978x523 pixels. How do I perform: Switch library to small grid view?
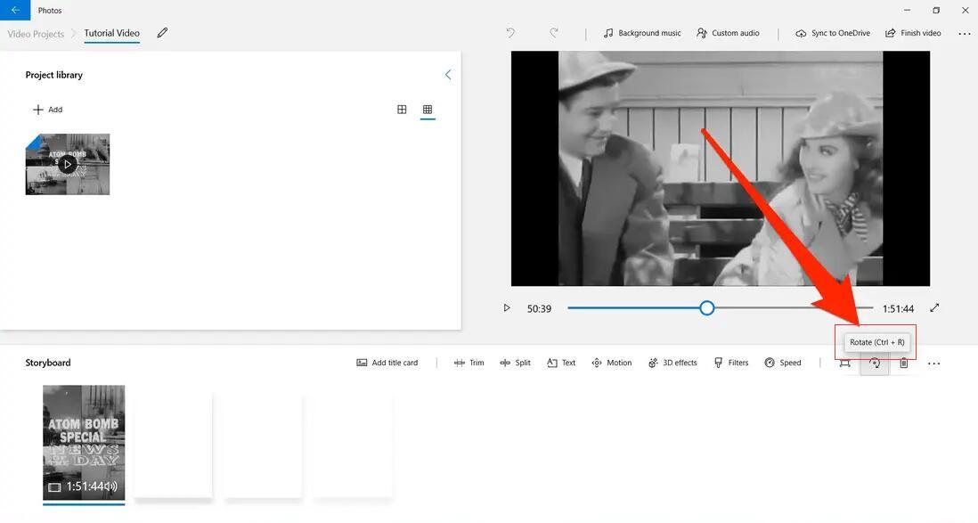[x=428, y=110]
